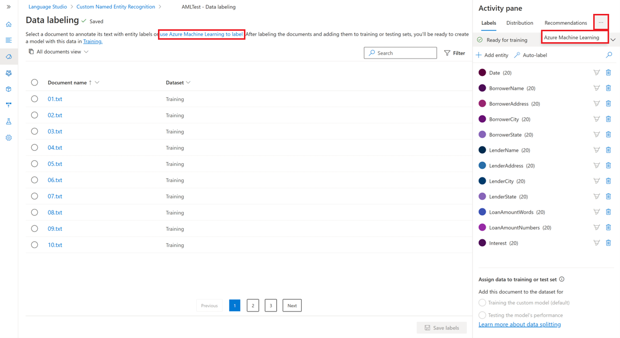620x338 pixels.
Task: Select the 09.txt row radio button
Action: click(x=34, y=228)
